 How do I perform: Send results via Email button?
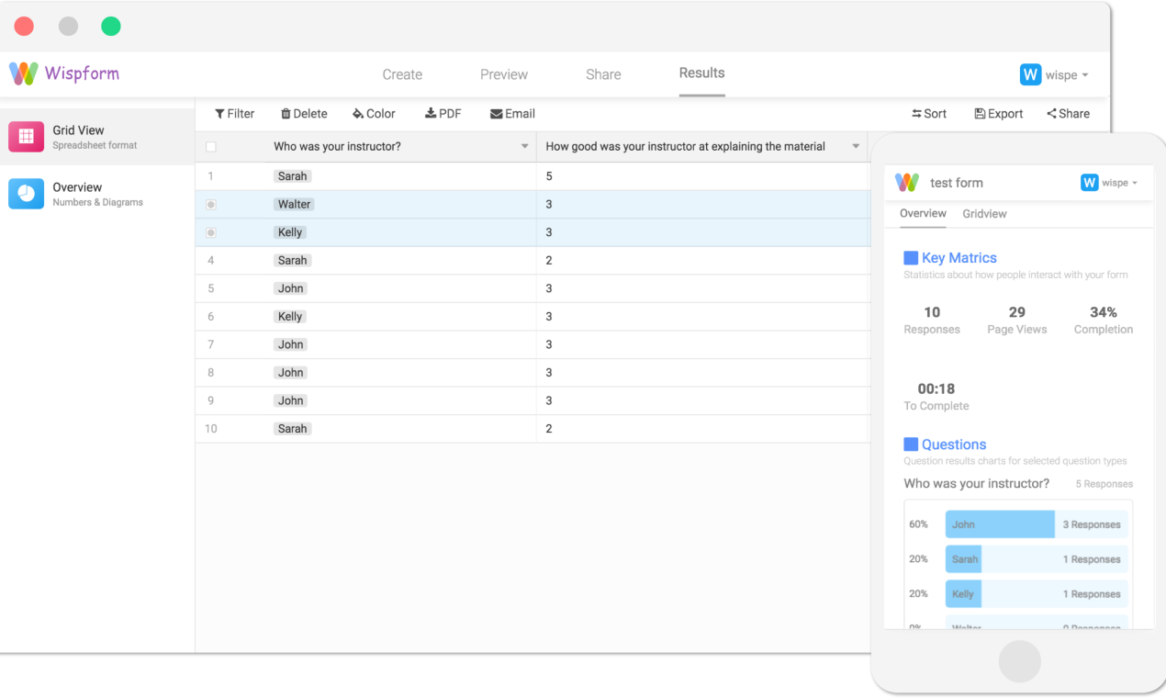pos(512,114)
